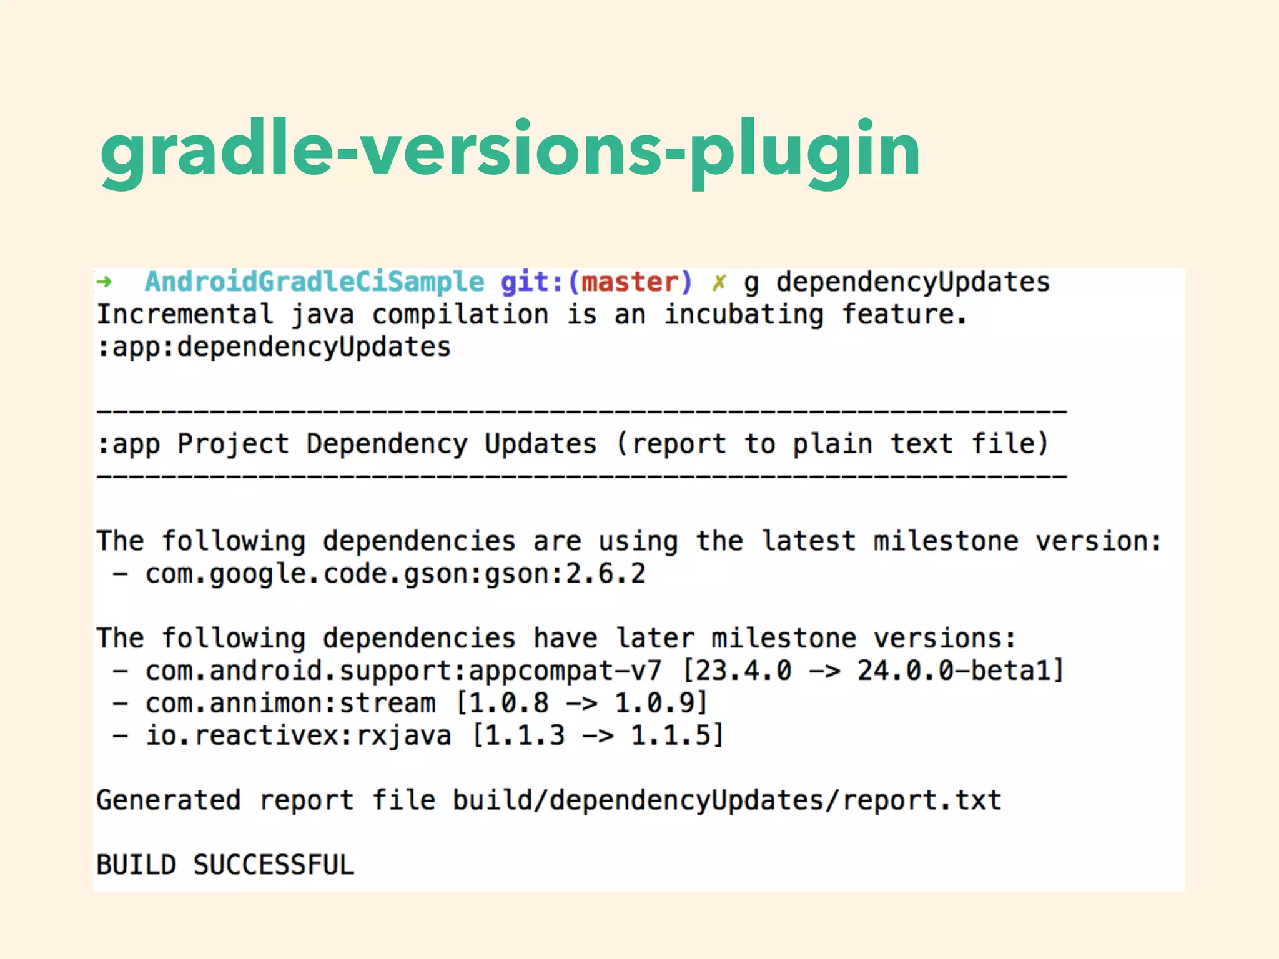Click the 'git:(master)' branch indicator
This screenshot has height=959, width=1279.
coord(596,282)
